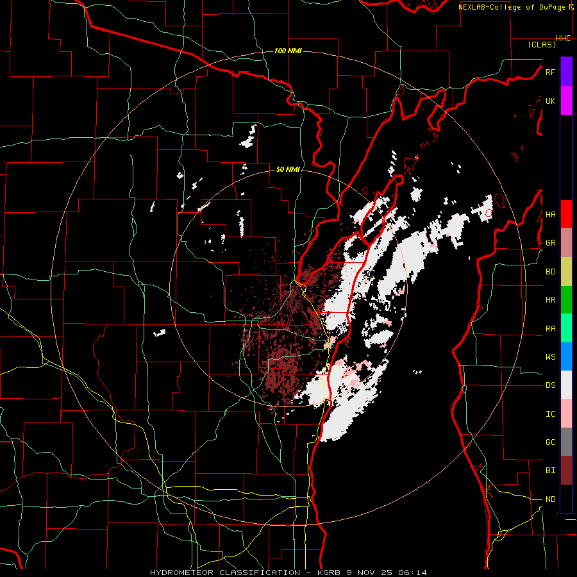The height and width of the screenshot is (577, 577).
Task: Click the DS legend label
Action: point(551,385)
